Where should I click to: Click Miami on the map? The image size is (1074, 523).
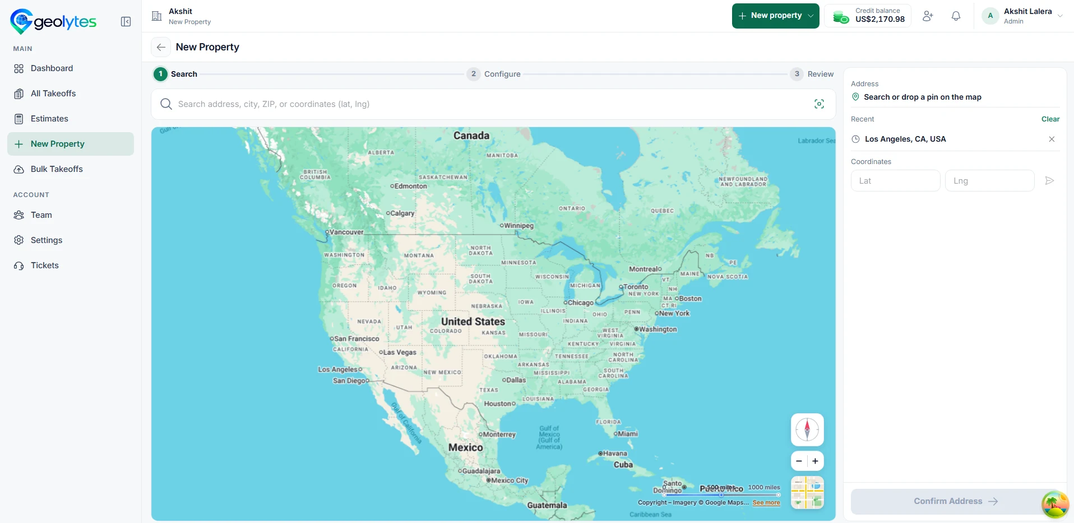[x=626, y=434]
